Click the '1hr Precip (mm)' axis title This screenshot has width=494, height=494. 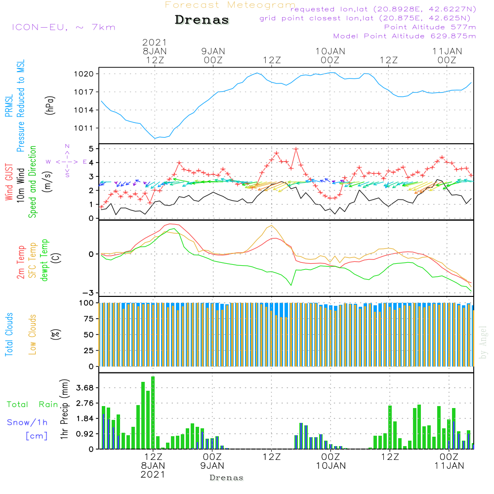click(64, 409)
